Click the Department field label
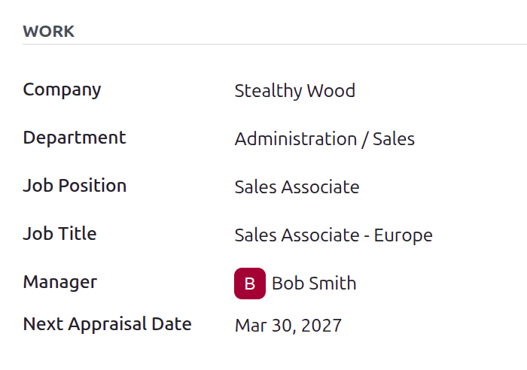 pyautogui.click(x=75, y=138)
